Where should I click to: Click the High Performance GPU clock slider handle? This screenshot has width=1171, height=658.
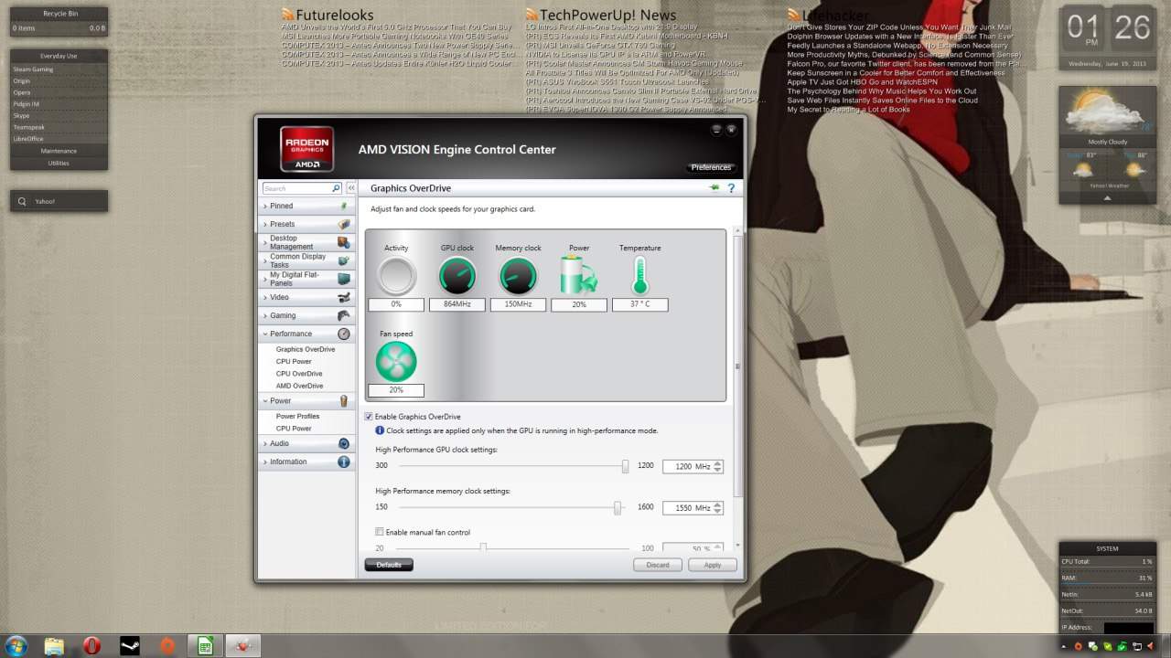(x=626, y=466)
